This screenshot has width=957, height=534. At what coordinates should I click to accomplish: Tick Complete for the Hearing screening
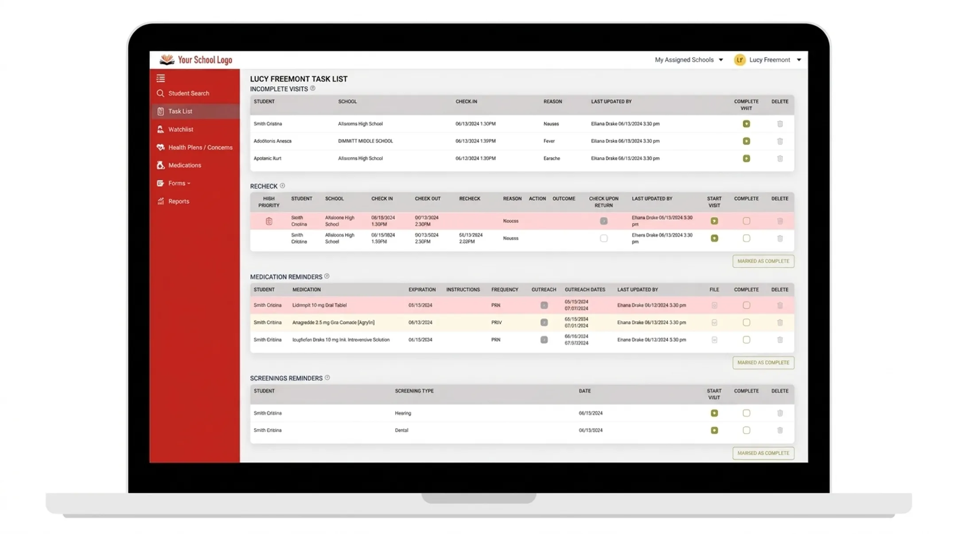[746, 413]
